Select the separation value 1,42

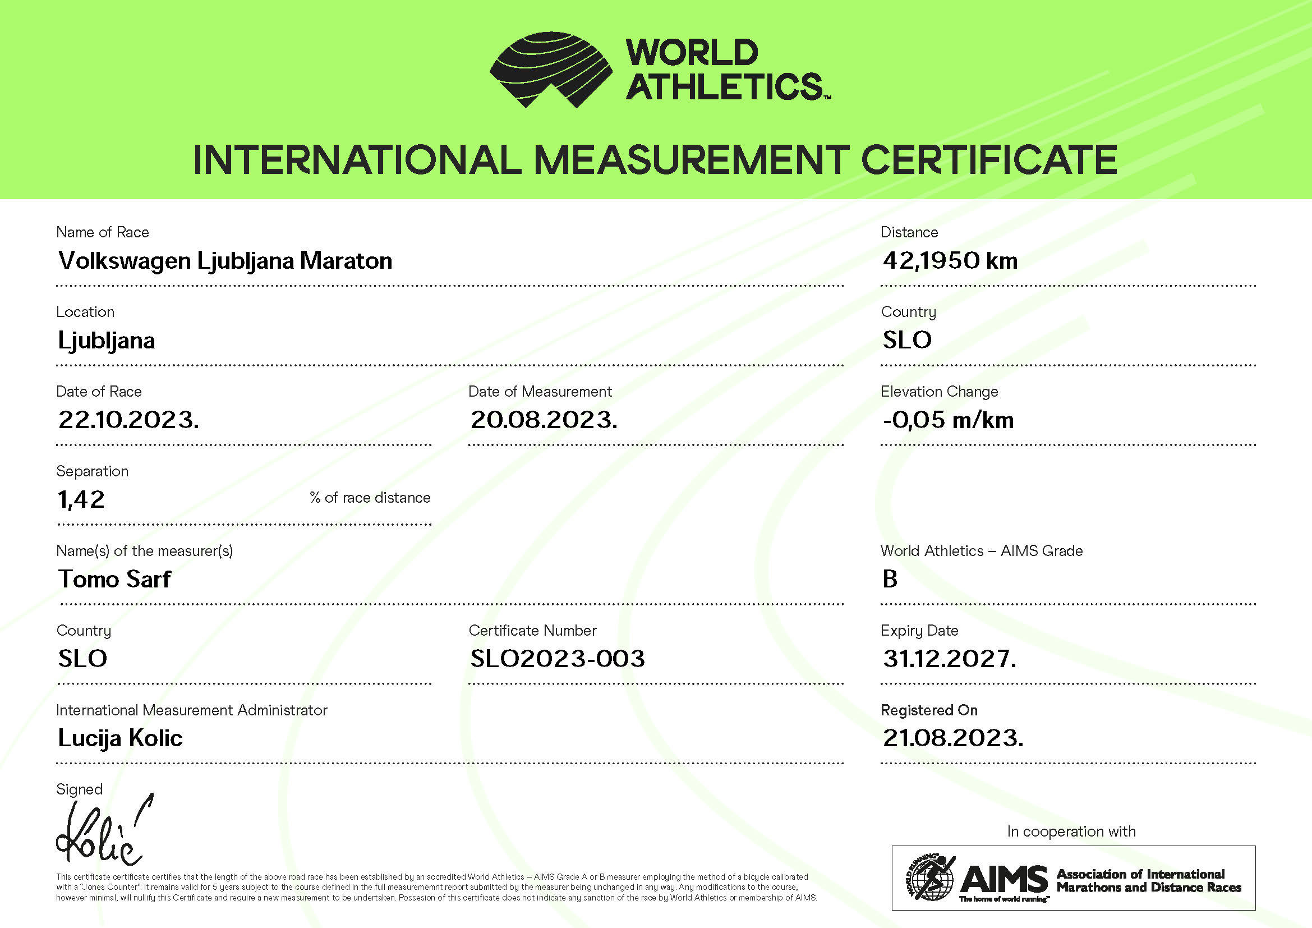pyautogui.click(x=82, y=500)
